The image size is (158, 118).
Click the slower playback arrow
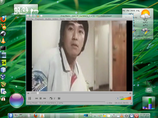(28, 93)
